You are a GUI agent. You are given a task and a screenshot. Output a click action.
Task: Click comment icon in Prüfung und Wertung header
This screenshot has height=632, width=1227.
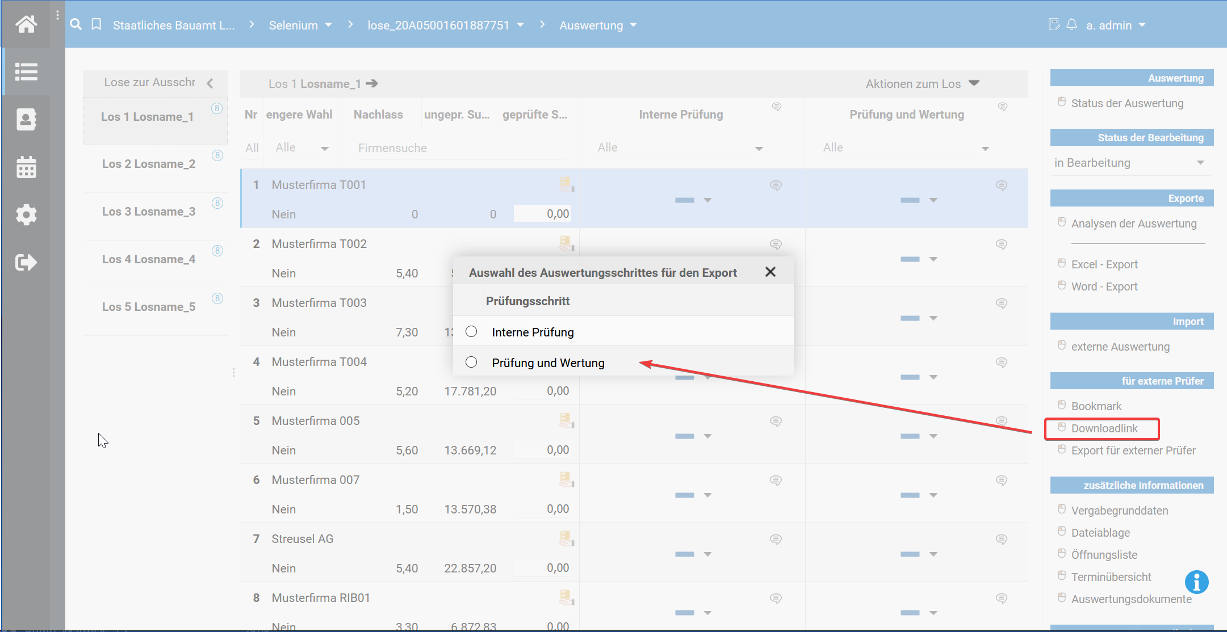pyautogui.click(x=1003, y=107)
